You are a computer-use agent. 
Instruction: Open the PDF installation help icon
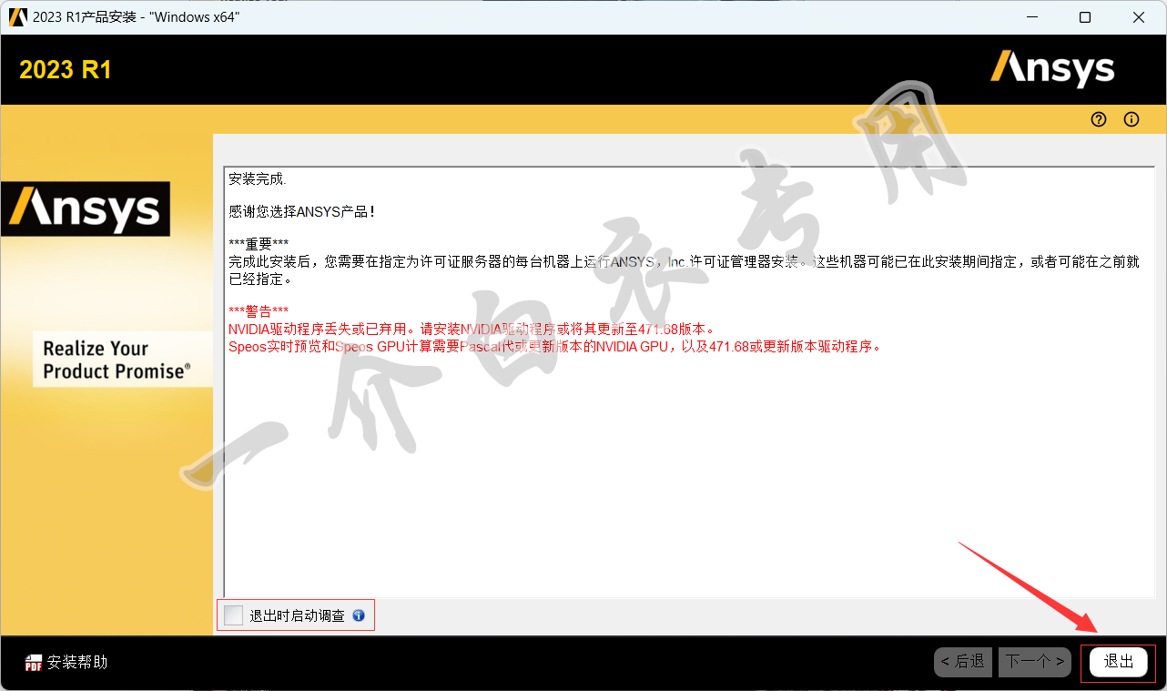(34, 663)
